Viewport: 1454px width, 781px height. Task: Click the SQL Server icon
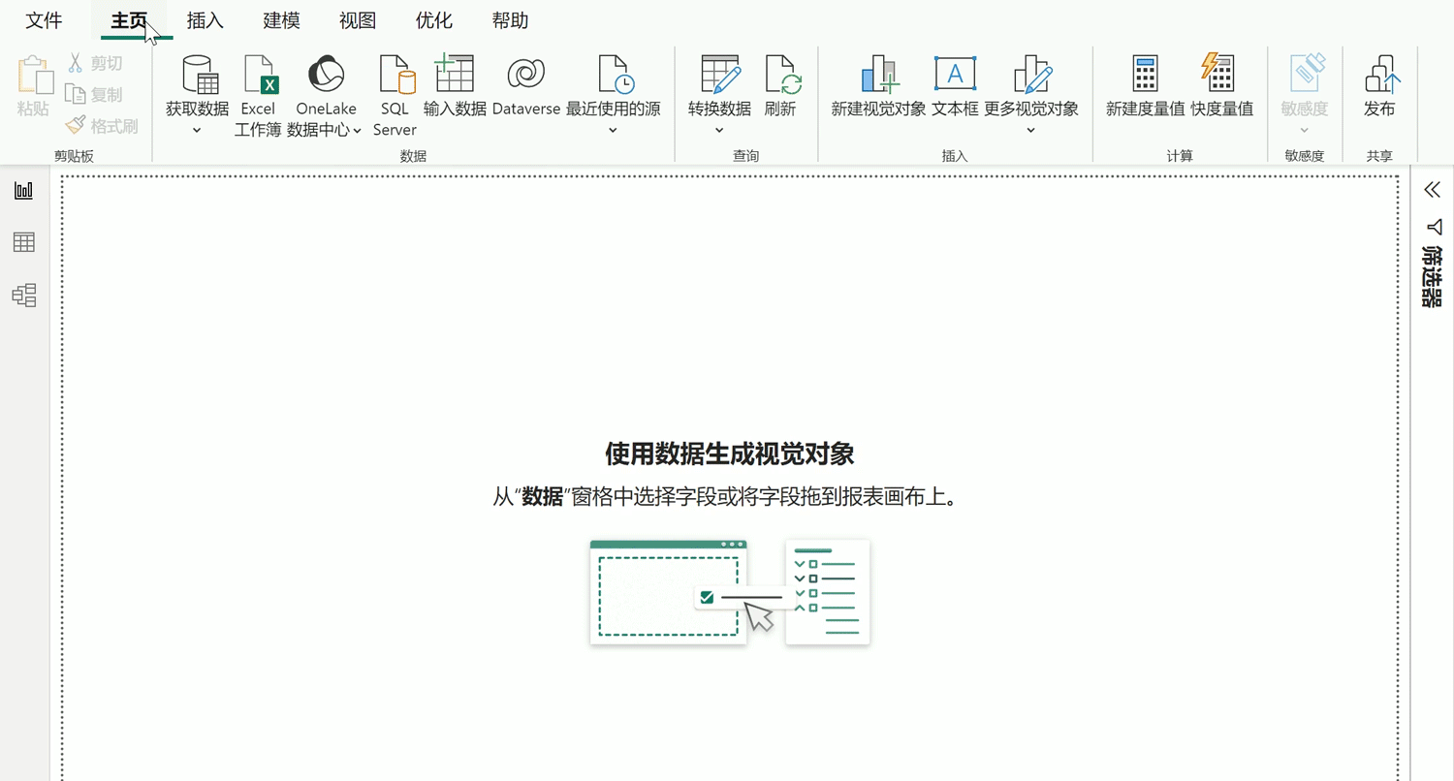point(395,75)
